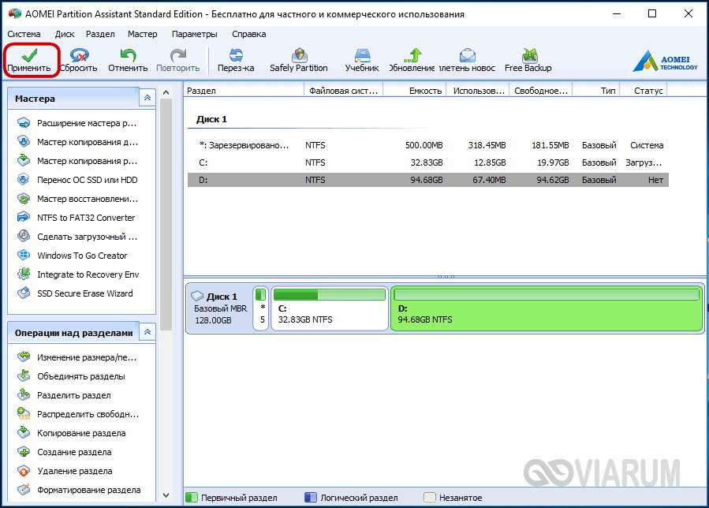709x508 pixels.
Task: Click the Отменить (Undo) toolbar icon
Action: [128, 60]
